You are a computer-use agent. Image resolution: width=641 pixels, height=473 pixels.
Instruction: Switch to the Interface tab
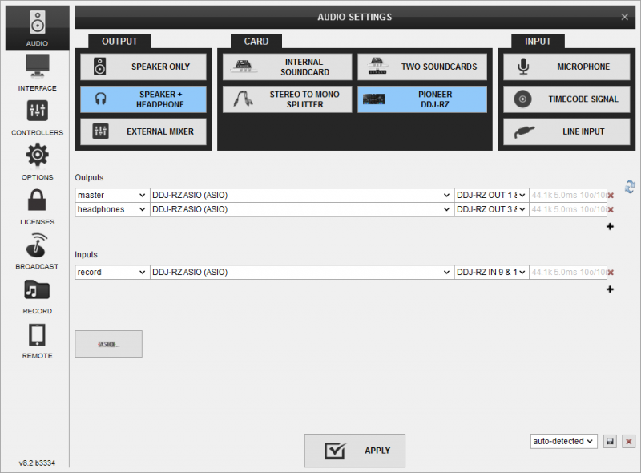pos(37,73)
